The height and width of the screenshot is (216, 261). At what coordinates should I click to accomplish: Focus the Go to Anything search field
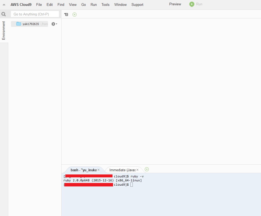[35, 14]
